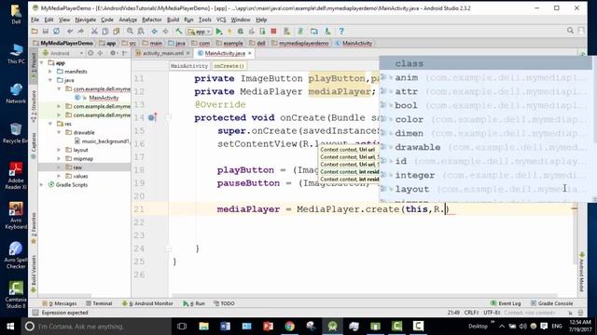Click the Search Everywhere magnifier icon

(570, 31)
